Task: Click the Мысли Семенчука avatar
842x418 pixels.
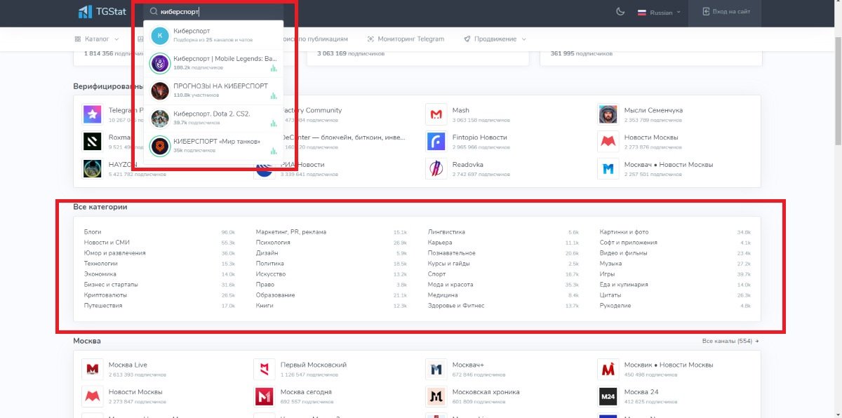Action: [608, 114]
